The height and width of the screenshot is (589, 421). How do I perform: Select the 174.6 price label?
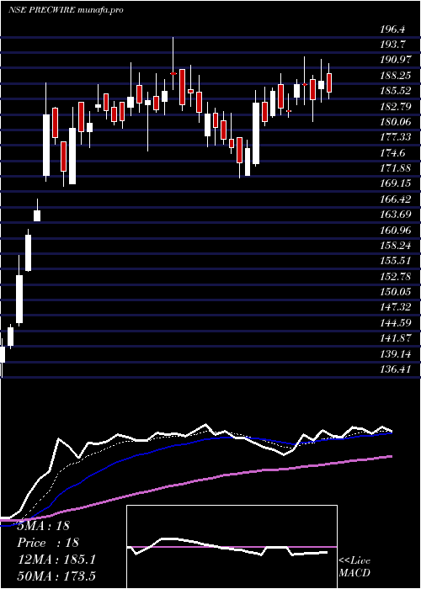click(392, 152)
